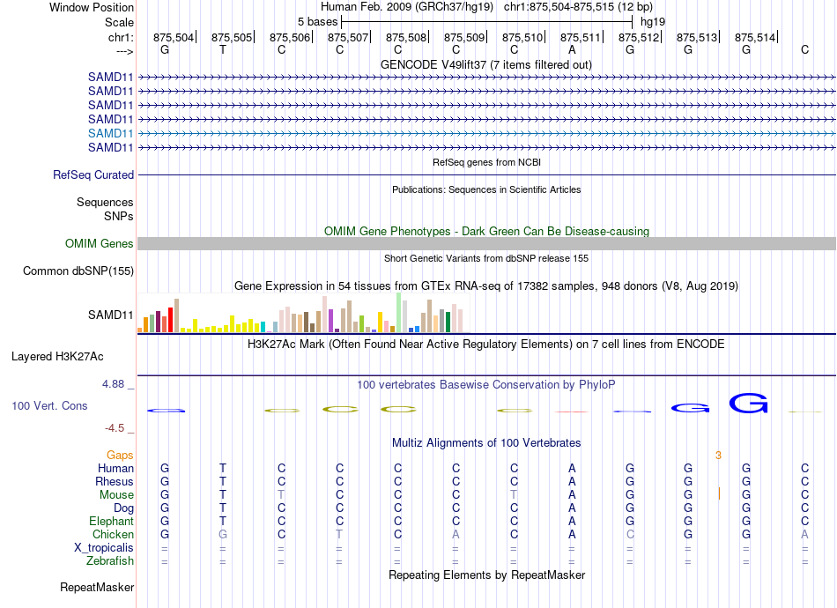Click the -4.5 PhyloP lower limit value
The image size is (837, 608).
pos(115,428)
